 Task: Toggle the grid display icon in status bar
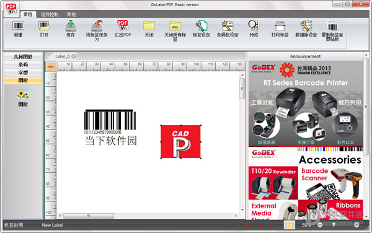pyautogui.click(x=290, y=225)
